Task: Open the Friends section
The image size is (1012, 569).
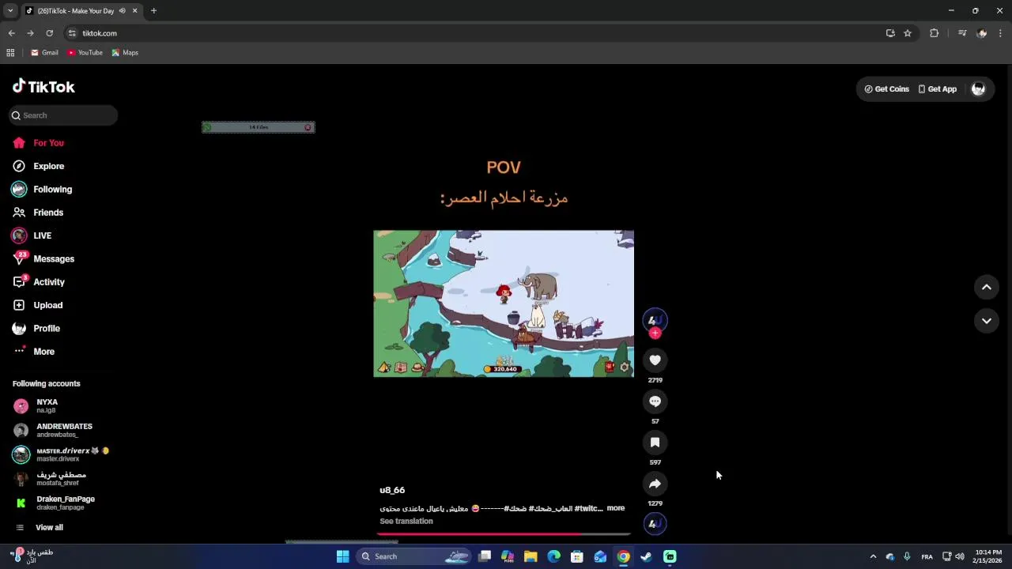Action: click(x=38, y=213)
